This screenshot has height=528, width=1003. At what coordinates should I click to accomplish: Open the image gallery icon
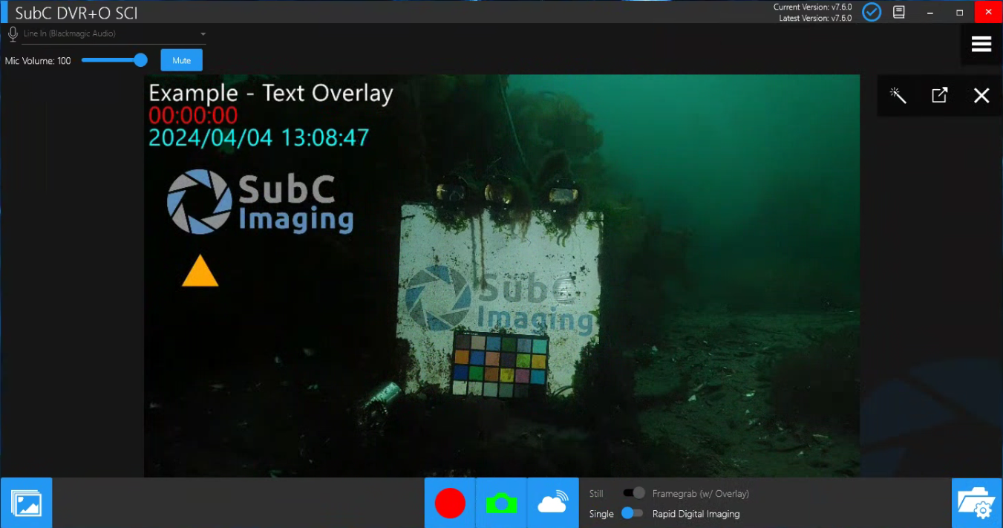(27, 503)
